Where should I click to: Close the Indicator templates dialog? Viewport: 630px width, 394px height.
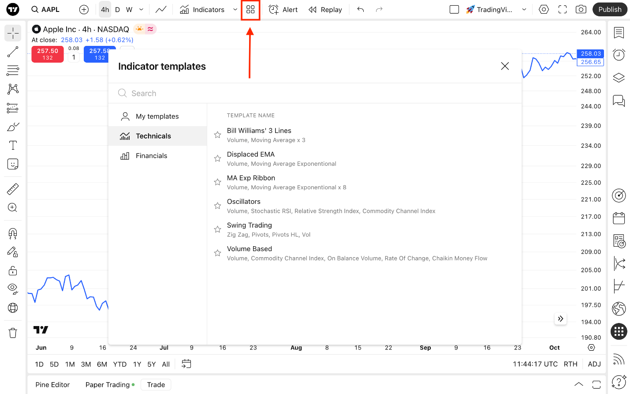505,66
